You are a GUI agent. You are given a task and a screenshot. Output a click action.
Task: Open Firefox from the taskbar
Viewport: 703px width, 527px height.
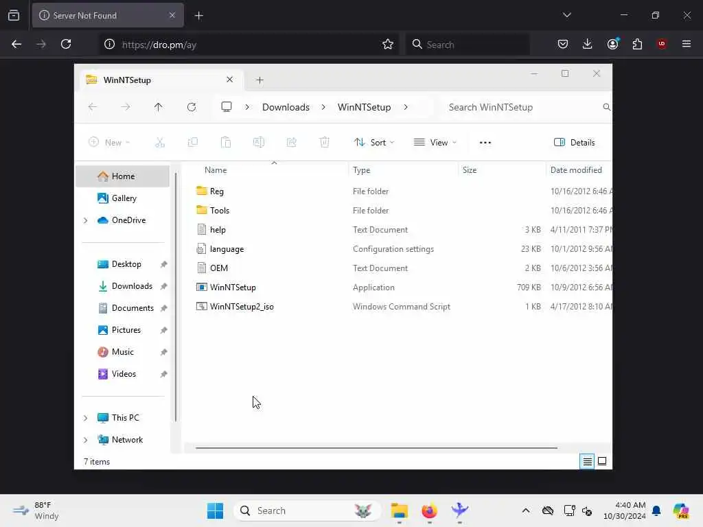tap(429, 511)
